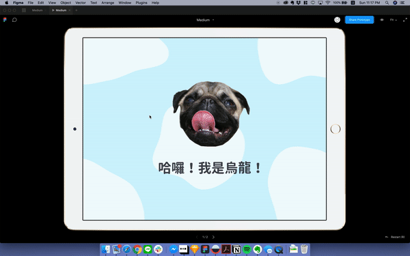This screenshot has width=410, height=256.
Task: Open the comments speech bubble tool
Action: 14,20
